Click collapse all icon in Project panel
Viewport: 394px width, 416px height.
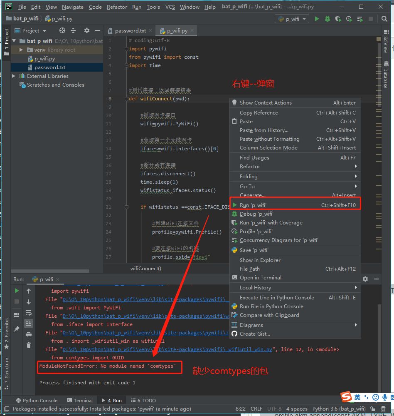pyautogui.click(x=73, y=30)
